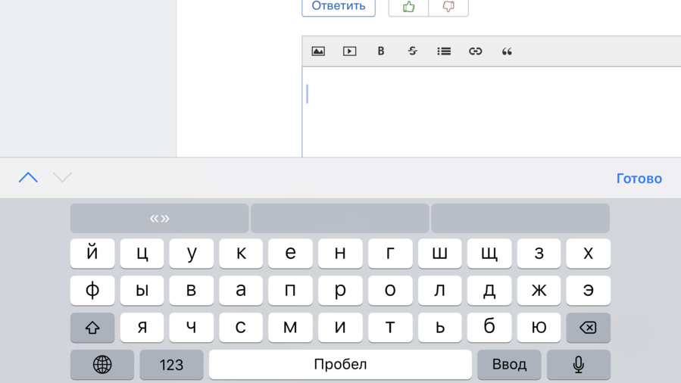Tap the р key

click(340, 290)
